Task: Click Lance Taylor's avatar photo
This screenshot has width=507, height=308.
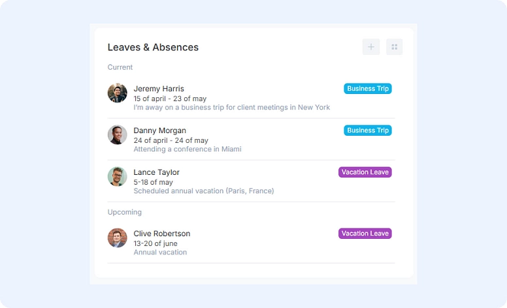Action: (118, 177)
